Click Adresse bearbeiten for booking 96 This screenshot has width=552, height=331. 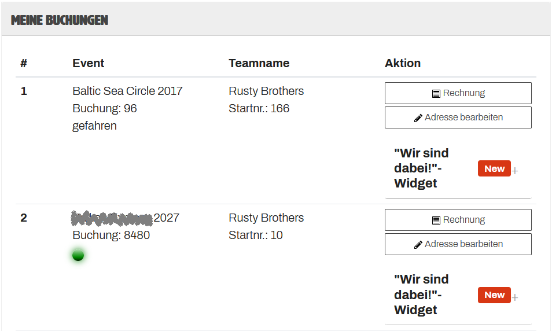coord(458,117)
